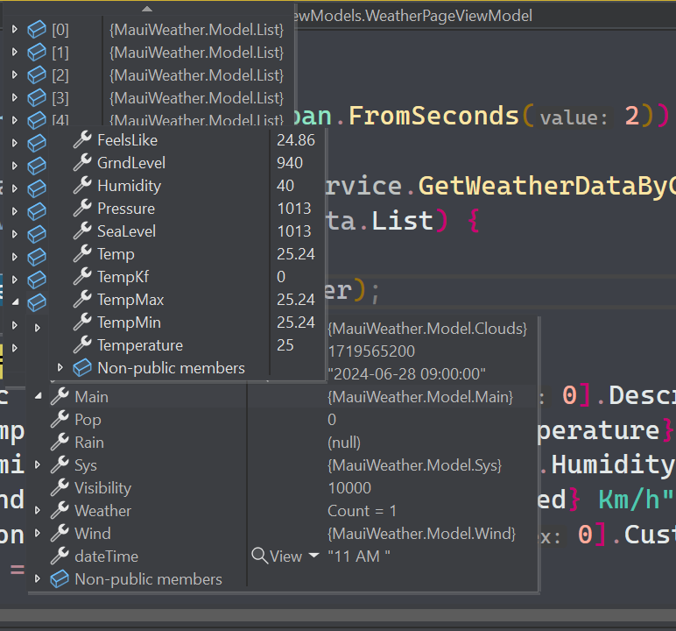676x631 pixels.
Task: Click the View magnifier button for dateTime
Action: [260, 556]
